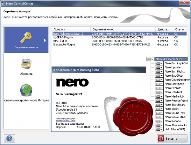Select the Help Files (CHM) tree item
This screenshot has height=145, width=191.
point(175,129)
